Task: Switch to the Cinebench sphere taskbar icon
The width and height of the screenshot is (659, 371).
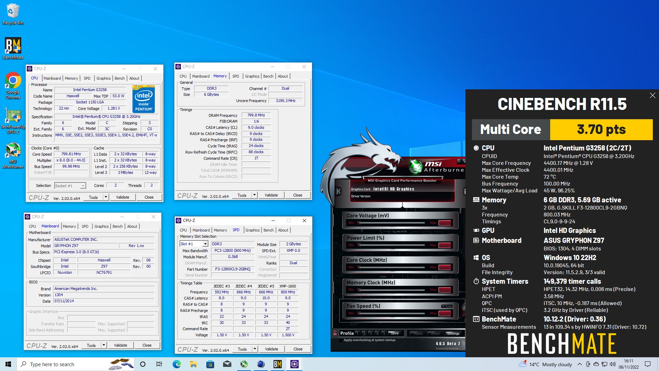Action: tap(261, 364)
